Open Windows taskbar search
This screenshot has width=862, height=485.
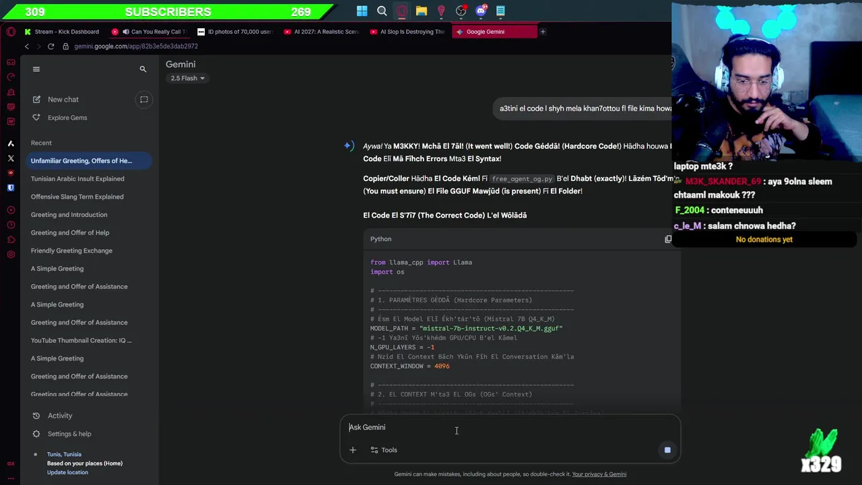click(382, 11)
